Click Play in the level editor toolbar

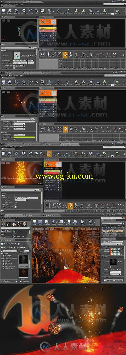(82, 222)
